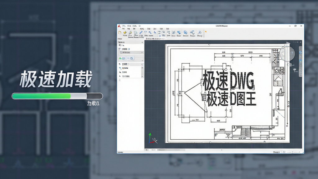The height and width of the screenshot is (179, 318).
Task: Click the blue rectangle icon beside the green plus
Action: [x=124, y=58]
